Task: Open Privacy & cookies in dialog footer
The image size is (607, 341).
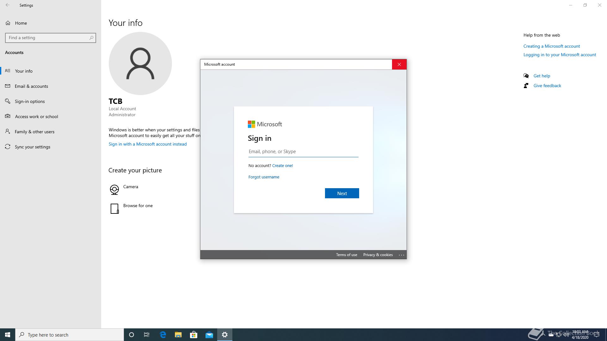Action: tap(378, 255)
